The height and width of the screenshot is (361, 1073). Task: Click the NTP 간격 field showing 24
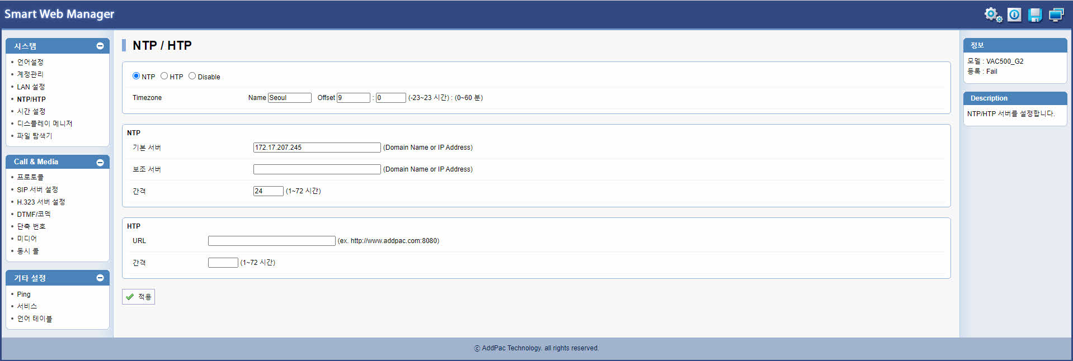pos(268,191)
